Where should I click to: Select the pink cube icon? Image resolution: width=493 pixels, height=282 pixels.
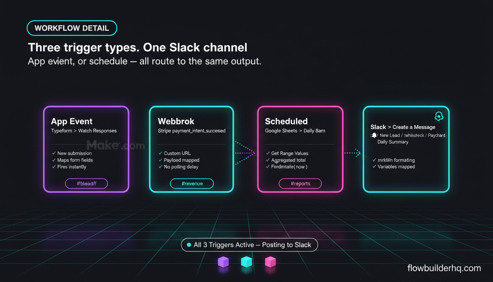[270, 262]
